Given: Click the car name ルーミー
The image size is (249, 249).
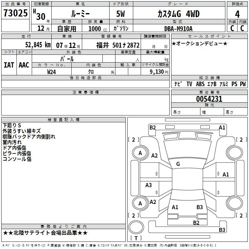Looking at the screenshot, I should pyautogui.click(x=80, y=14).
